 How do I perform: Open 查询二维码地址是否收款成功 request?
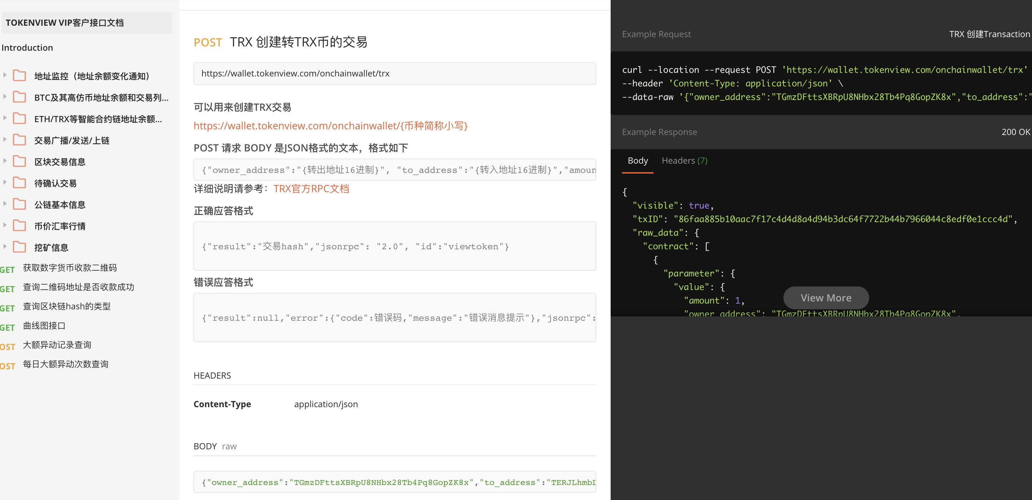pos(79,287)
